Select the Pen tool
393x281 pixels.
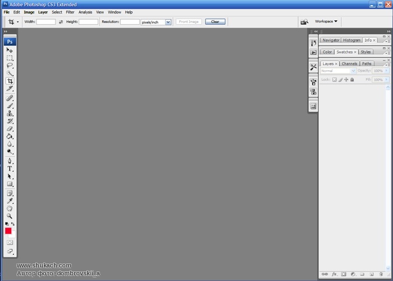(x=10, y=161)
